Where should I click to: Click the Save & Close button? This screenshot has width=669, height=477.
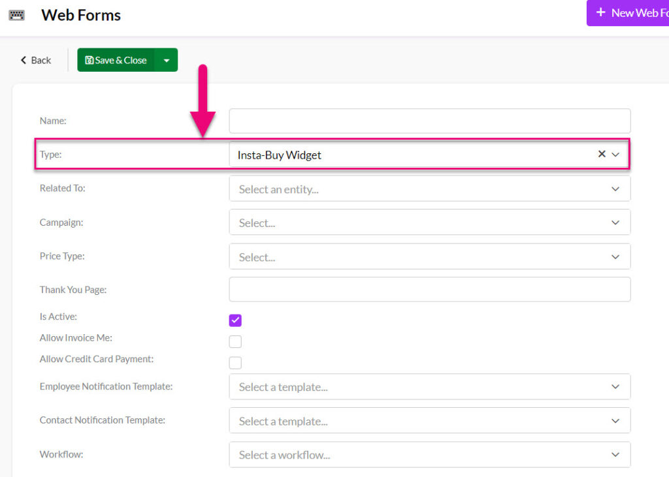(x=116, y=60)
